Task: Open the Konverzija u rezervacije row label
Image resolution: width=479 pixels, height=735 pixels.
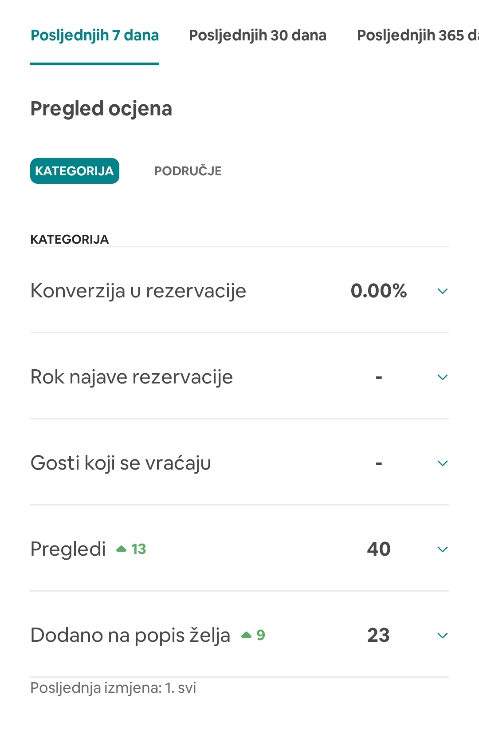Action: click(x=138, y=291)
